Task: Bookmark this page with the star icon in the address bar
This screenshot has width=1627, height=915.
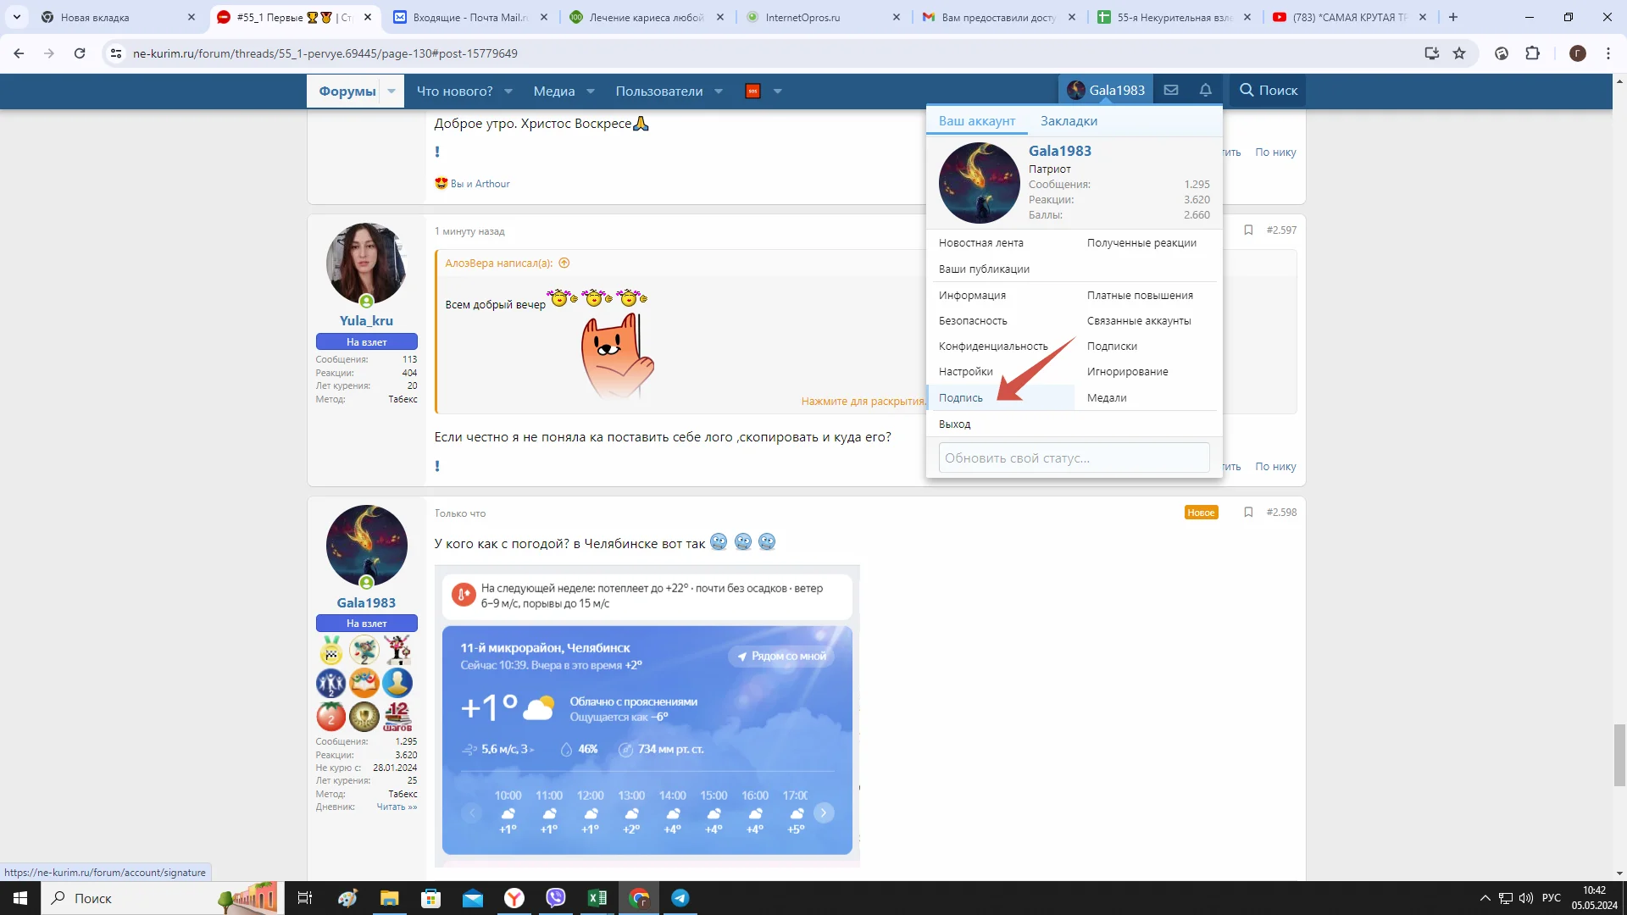Action: tap(1459, 53)
